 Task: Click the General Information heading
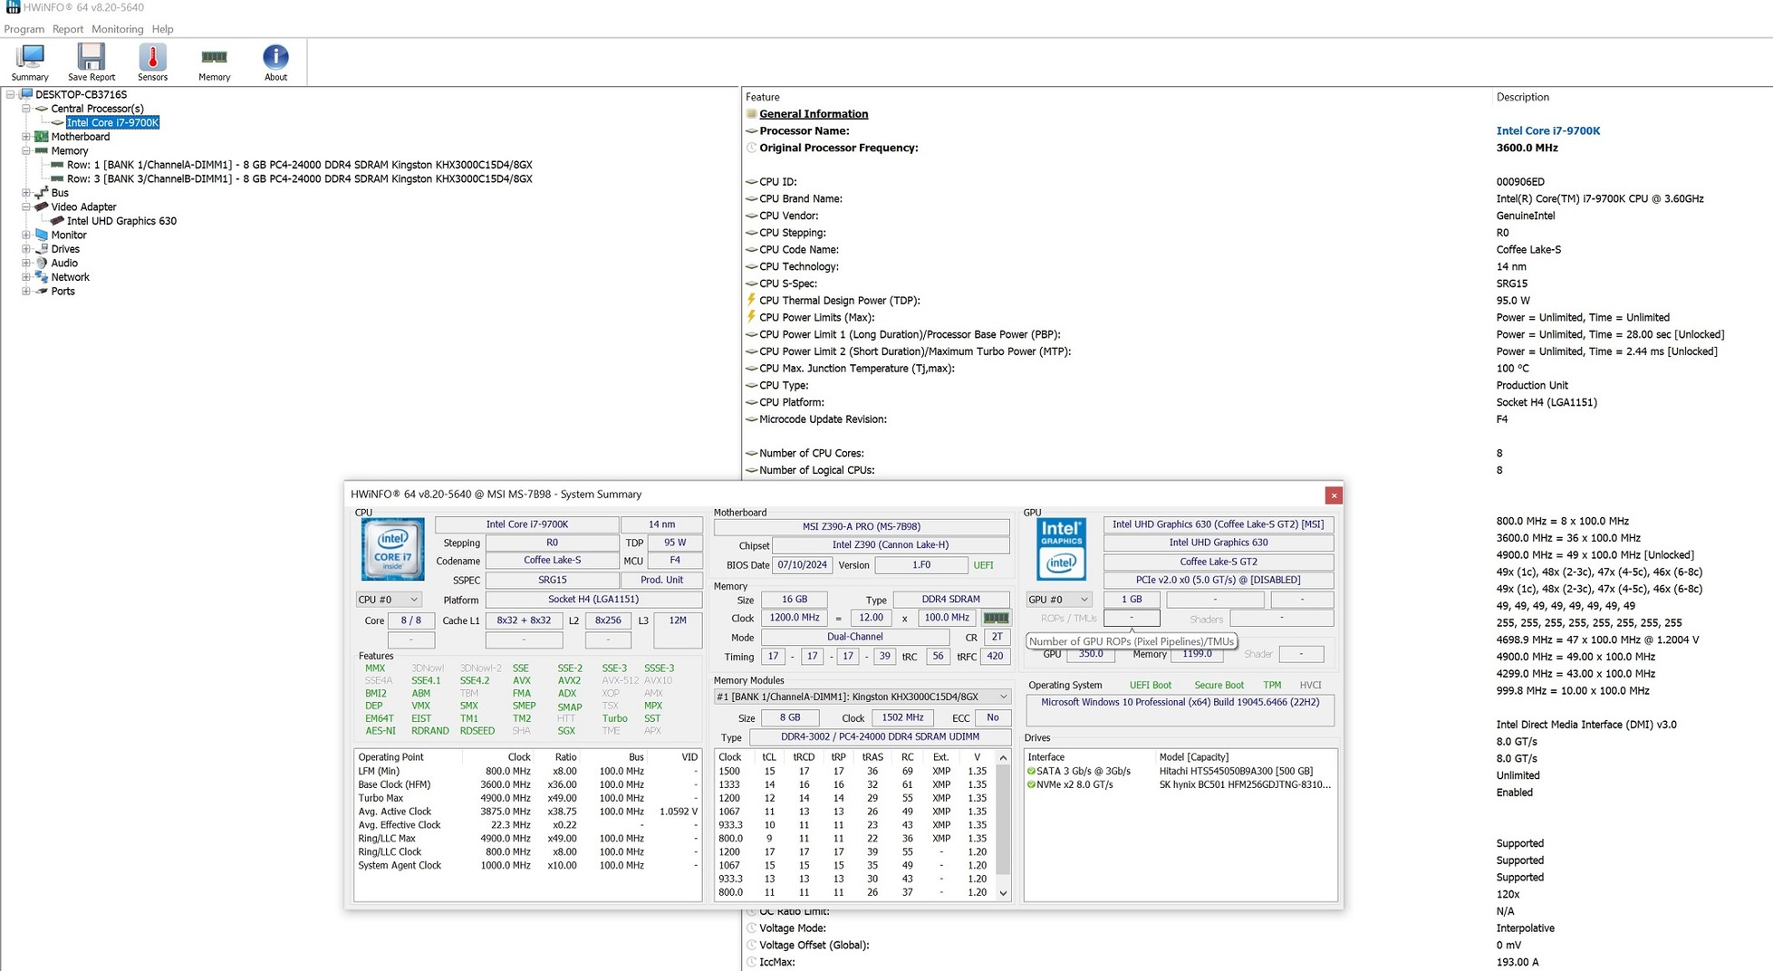[814, 114]
